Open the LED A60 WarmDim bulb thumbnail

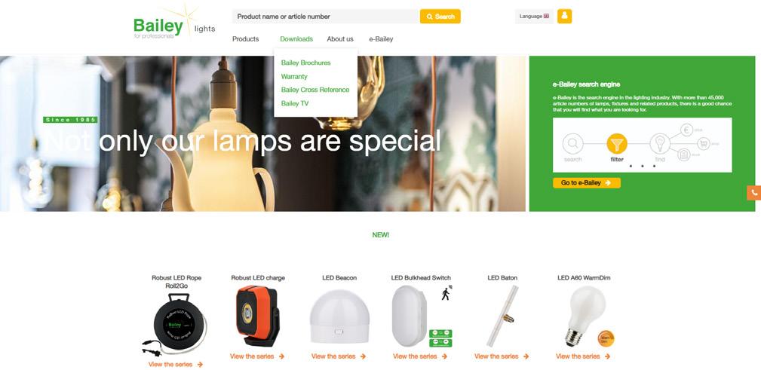pos(584,316)
